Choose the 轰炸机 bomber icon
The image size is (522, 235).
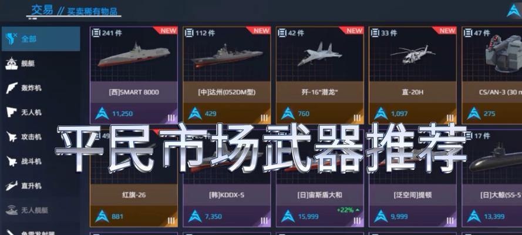(x=12, y=88)
